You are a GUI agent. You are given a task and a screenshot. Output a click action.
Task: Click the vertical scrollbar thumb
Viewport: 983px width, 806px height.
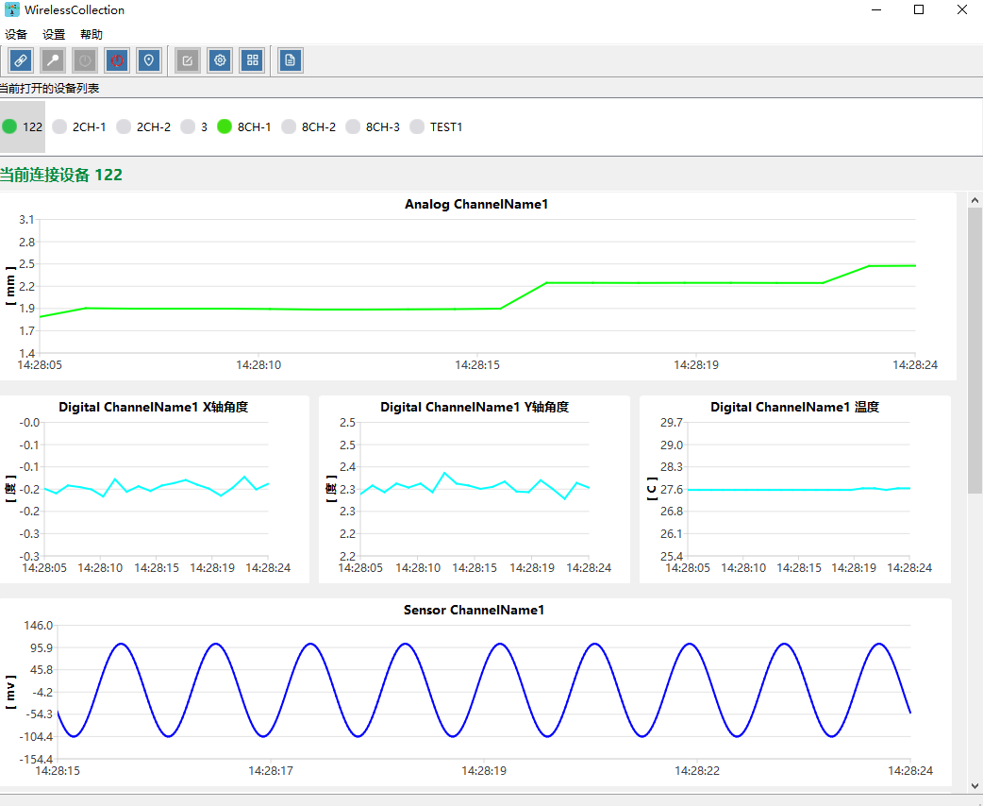point(975,350)
